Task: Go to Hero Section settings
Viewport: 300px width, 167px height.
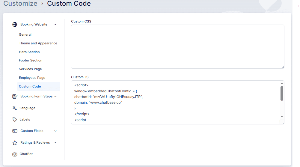Action: click(x=29, y=52)
